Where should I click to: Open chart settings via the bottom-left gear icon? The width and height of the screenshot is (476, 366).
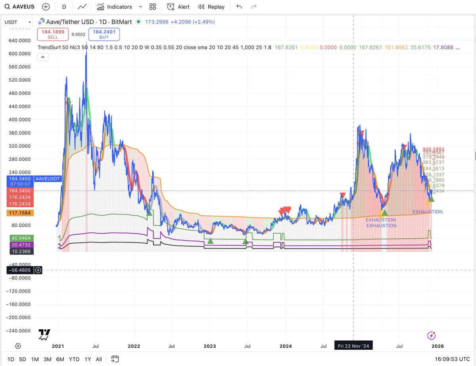tap(17, 346)
